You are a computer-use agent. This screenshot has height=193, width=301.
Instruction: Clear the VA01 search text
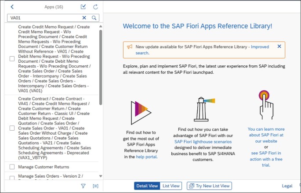(84, 18)
